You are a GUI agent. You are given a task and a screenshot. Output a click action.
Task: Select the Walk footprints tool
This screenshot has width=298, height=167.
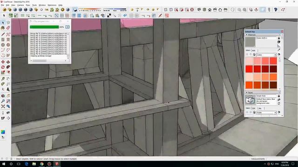[3, 118]
